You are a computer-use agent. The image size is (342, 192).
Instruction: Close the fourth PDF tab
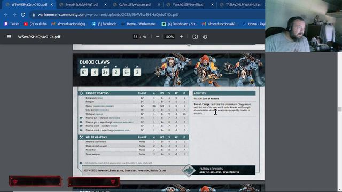pyautogui.click(x=212, y=5)
